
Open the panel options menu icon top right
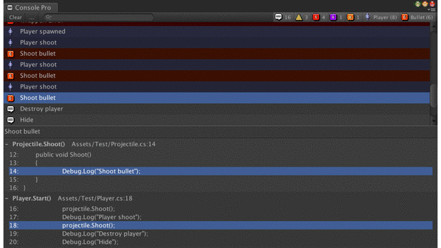(433, 10)
